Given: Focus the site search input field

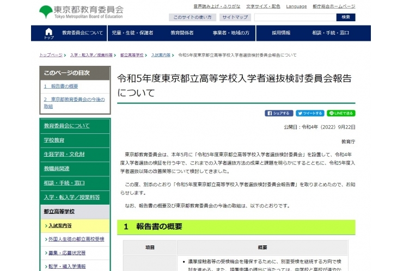Looking at the screenshot, I should (295, 17).
